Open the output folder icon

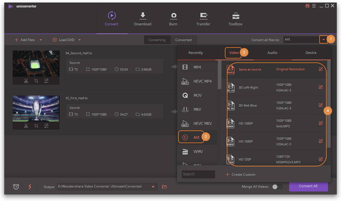pyautogui.click(x=164, y=187)
